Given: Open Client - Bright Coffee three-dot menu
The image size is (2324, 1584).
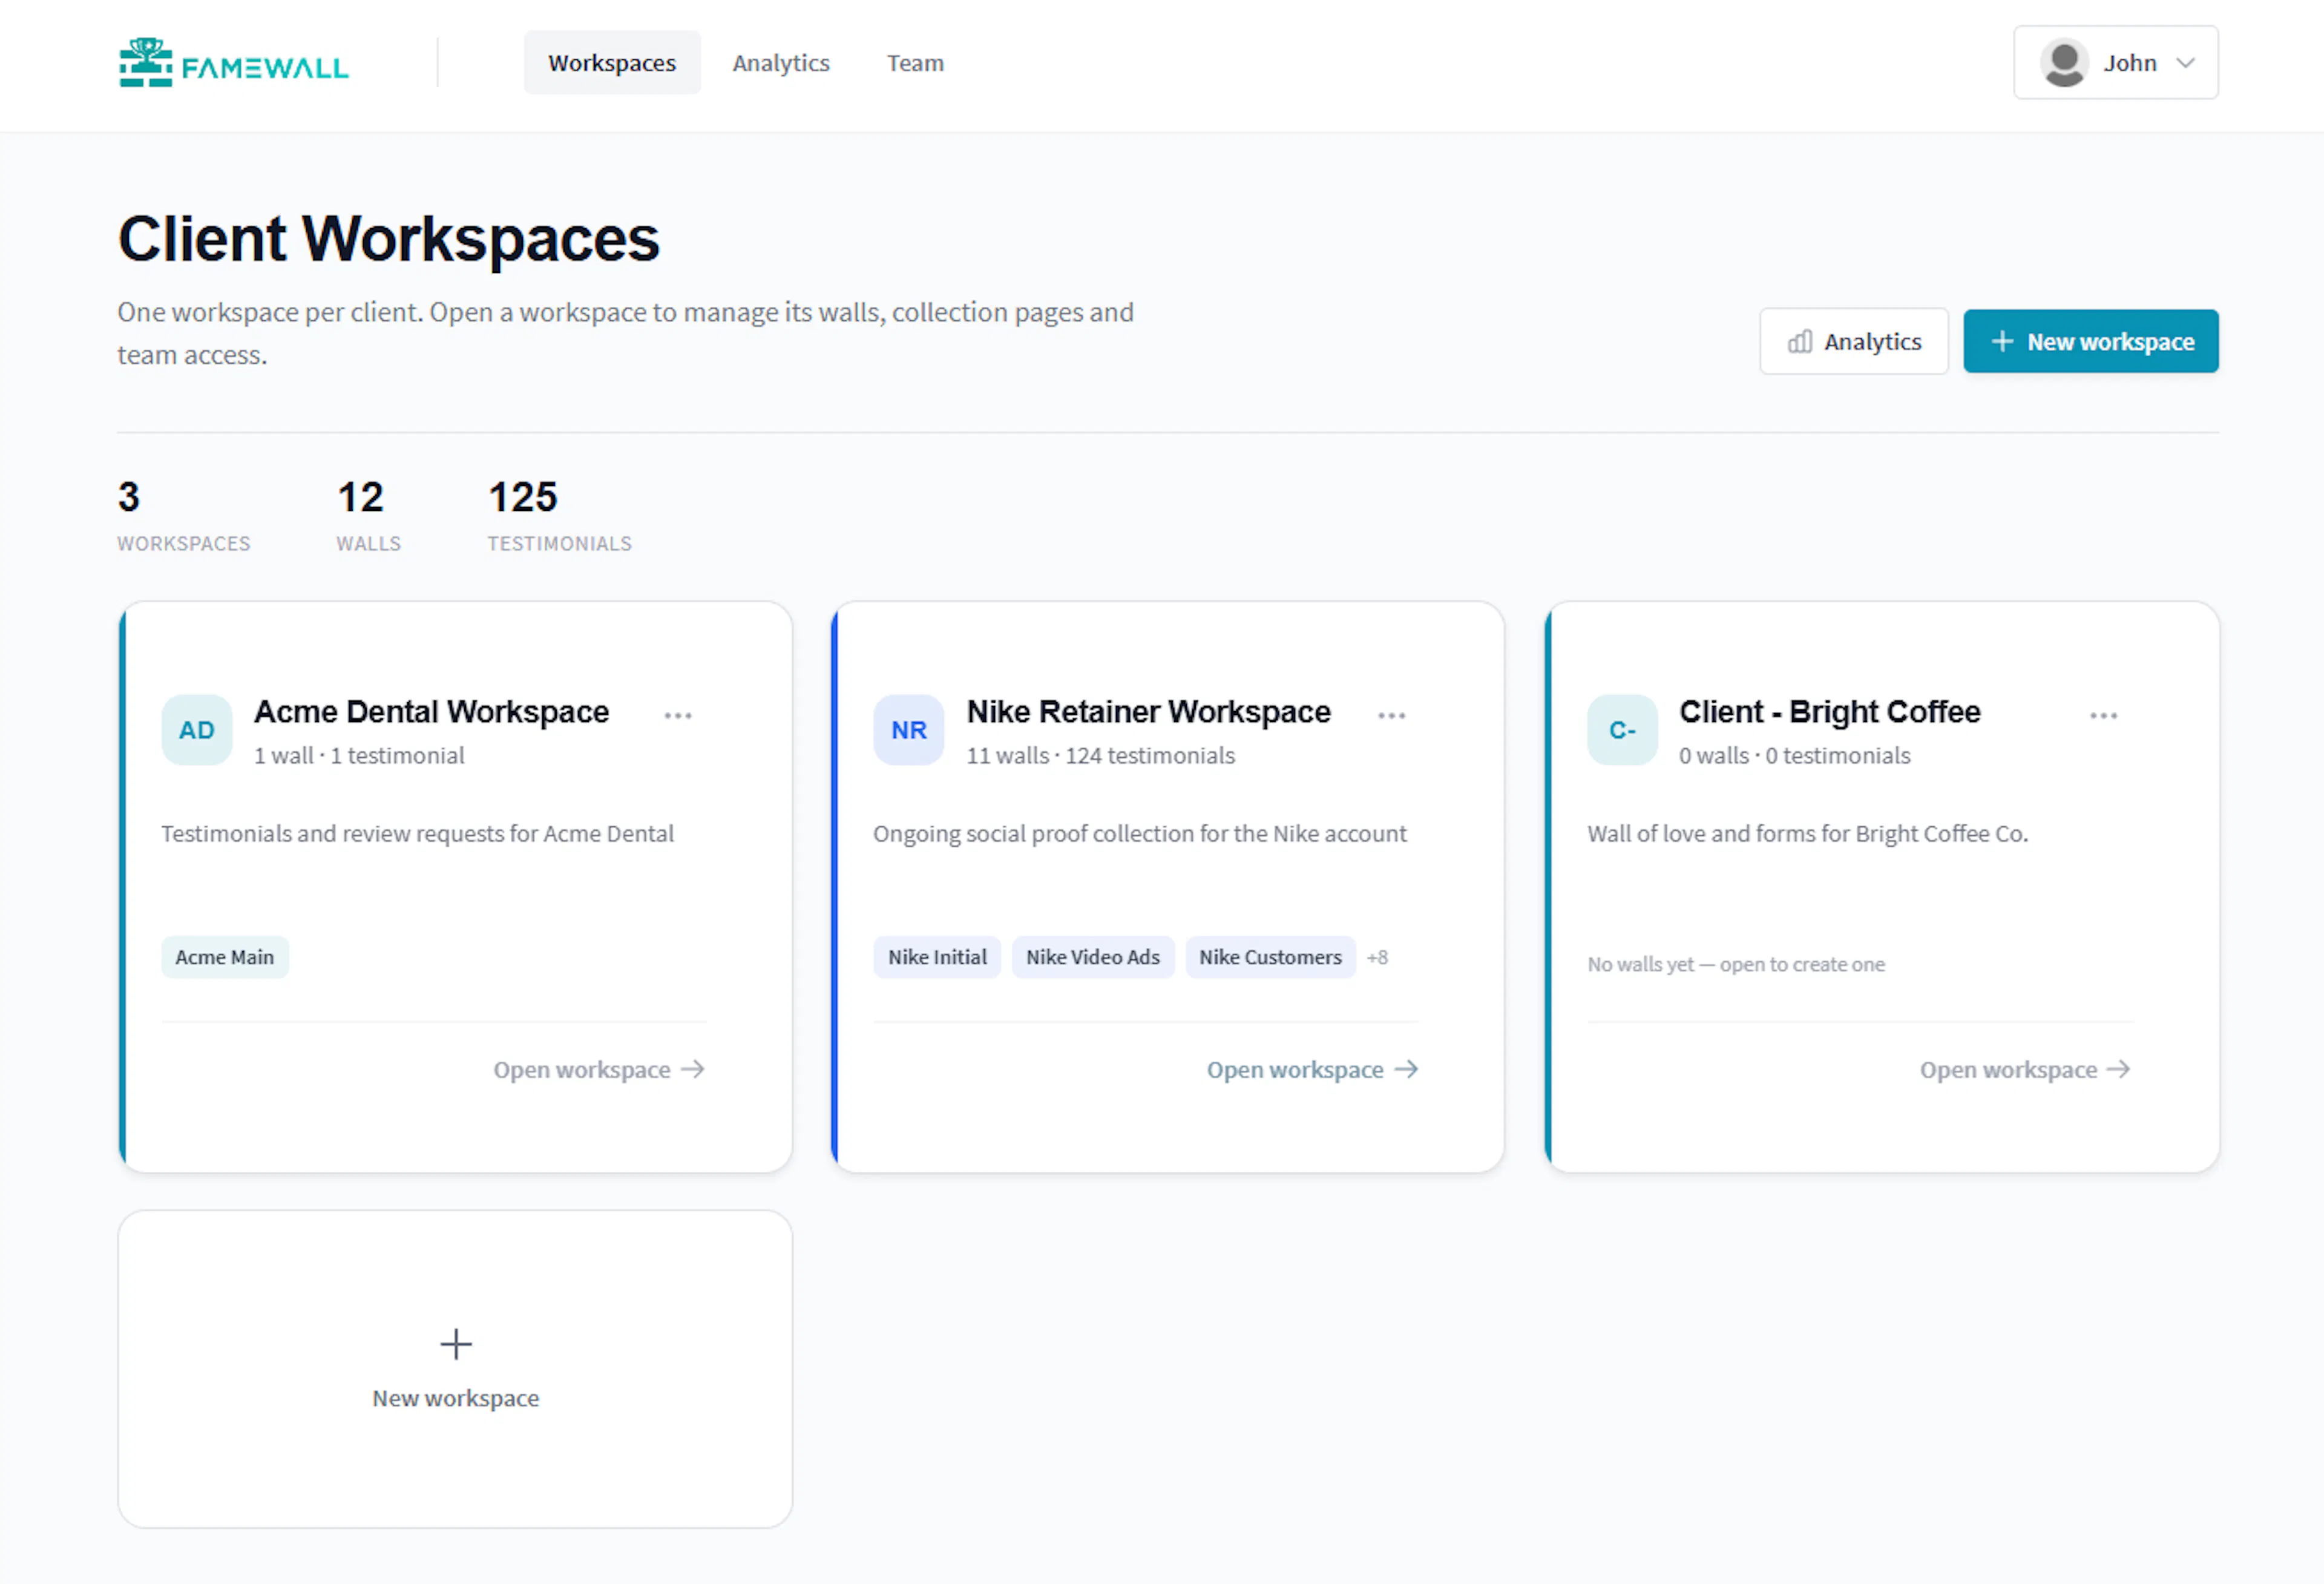Looking at the screenshot, I should click(2104, 716).
